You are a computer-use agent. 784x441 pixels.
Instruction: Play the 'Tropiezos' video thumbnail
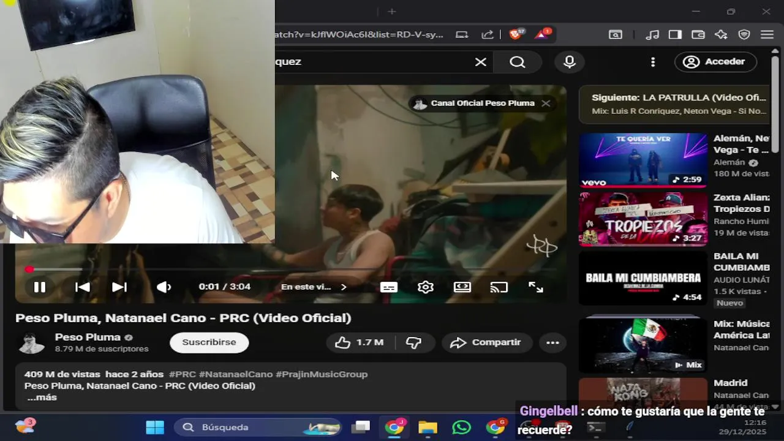click(x=643, y=219)
